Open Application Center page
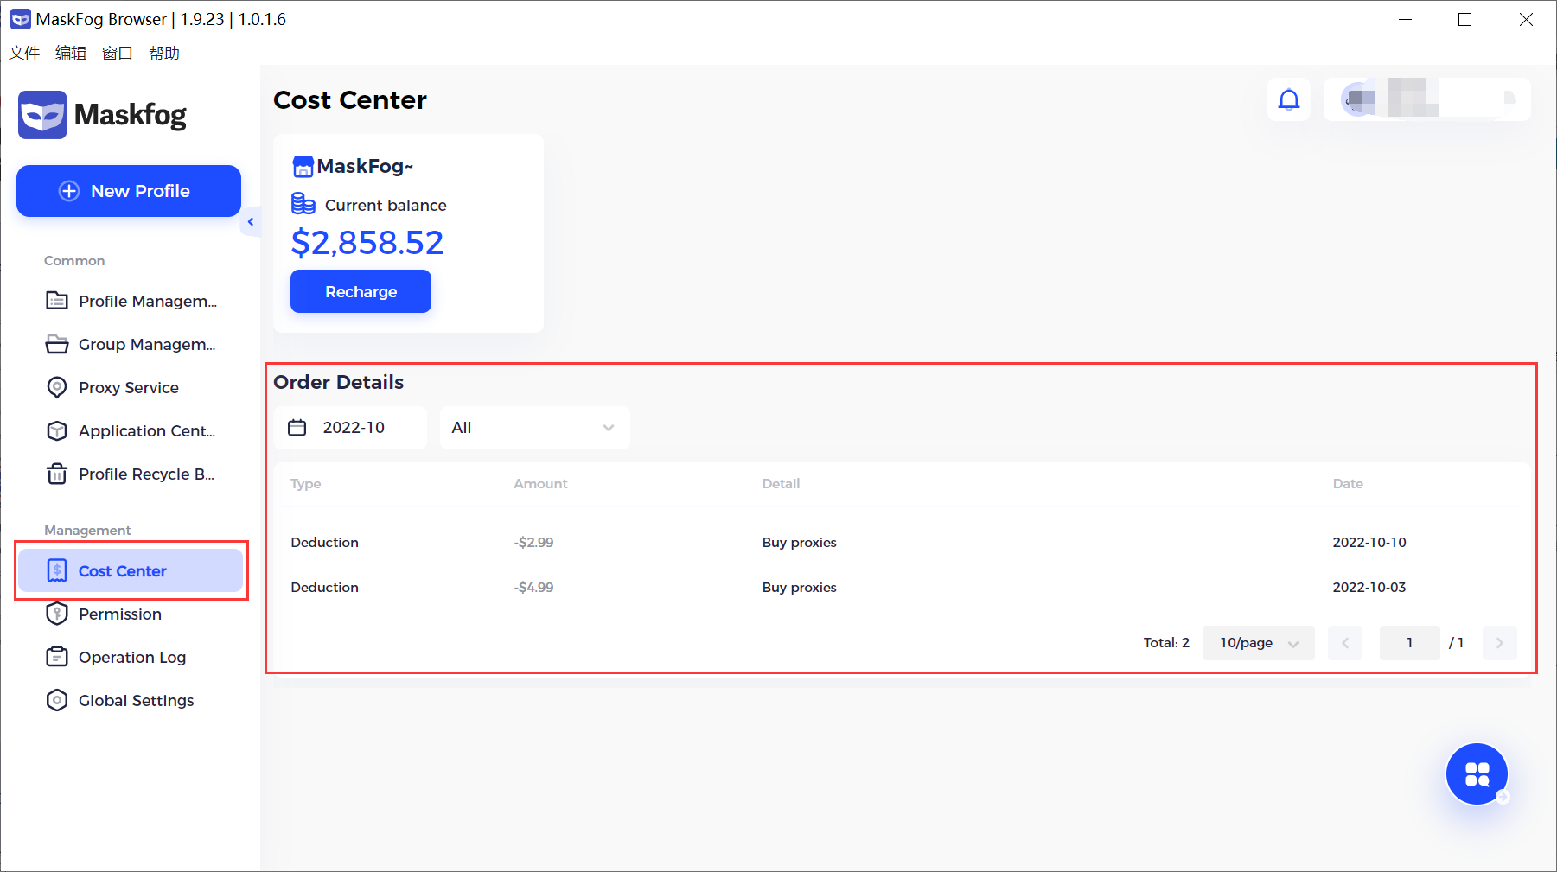 [x=131, y=430]
